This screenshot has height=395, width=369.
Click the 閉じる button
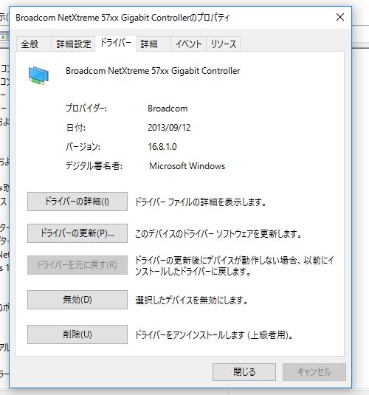click(244, 372)
